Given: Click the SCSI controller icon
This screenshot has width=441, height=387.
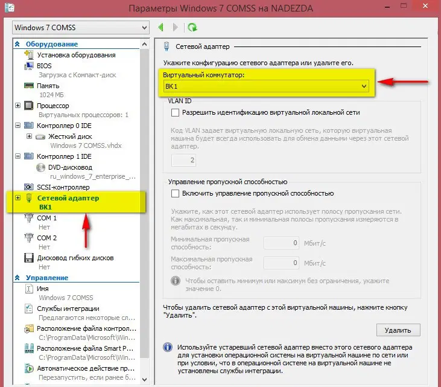Looking at the screenshot, I should 29,187.
